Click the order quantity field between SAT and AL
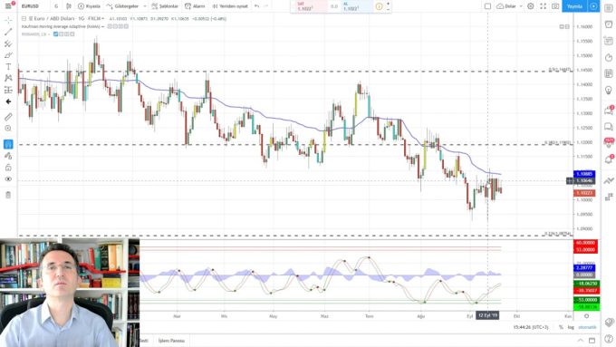This screenshot has width=616, height=347. (x=334, y=6)
